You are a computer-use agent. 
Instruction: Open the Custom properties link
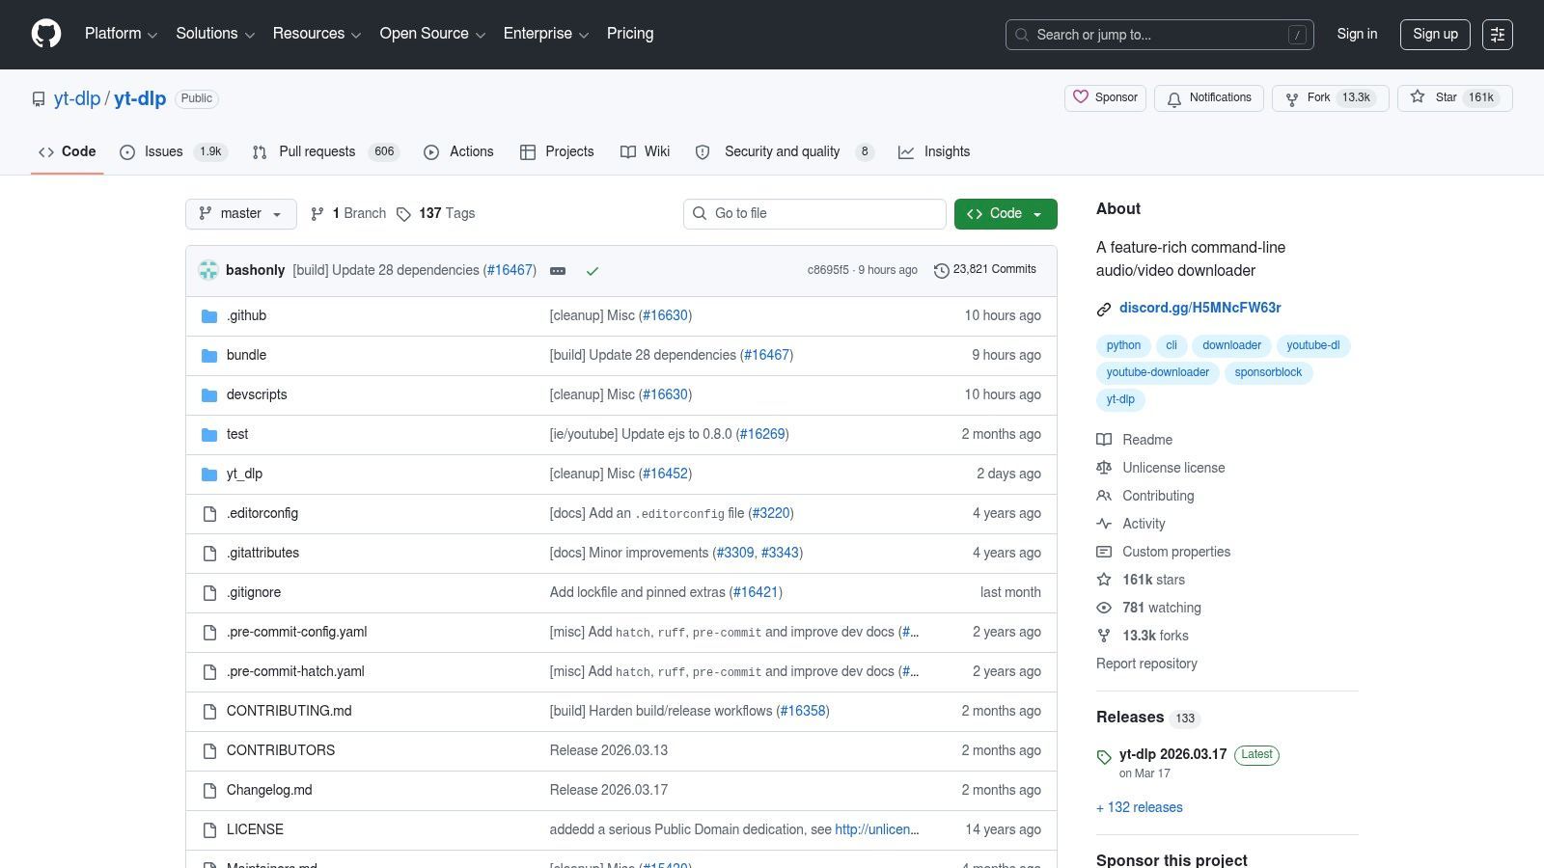[1176, 552]
